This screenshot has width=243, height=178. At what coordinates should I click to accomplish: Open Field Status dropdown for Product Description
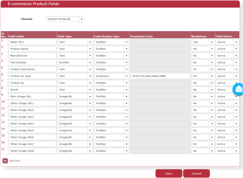click(x=236, y=69)
